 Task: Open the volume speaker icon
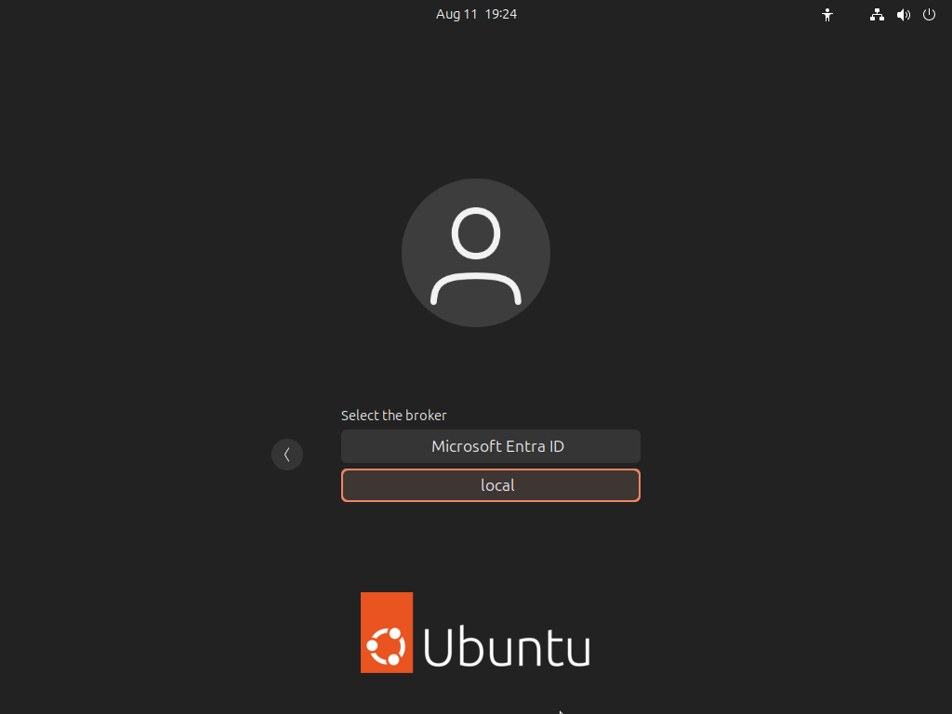[x=904, y=15]
